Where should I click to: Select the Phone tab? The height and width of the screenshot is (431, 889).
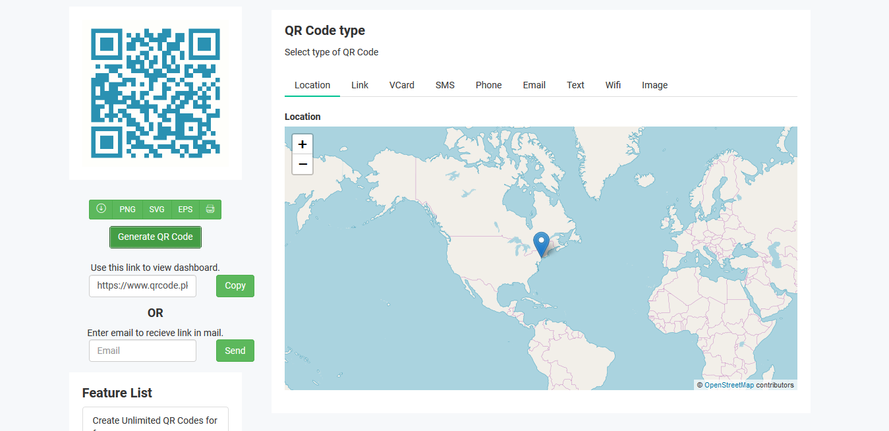coord(488,84)
